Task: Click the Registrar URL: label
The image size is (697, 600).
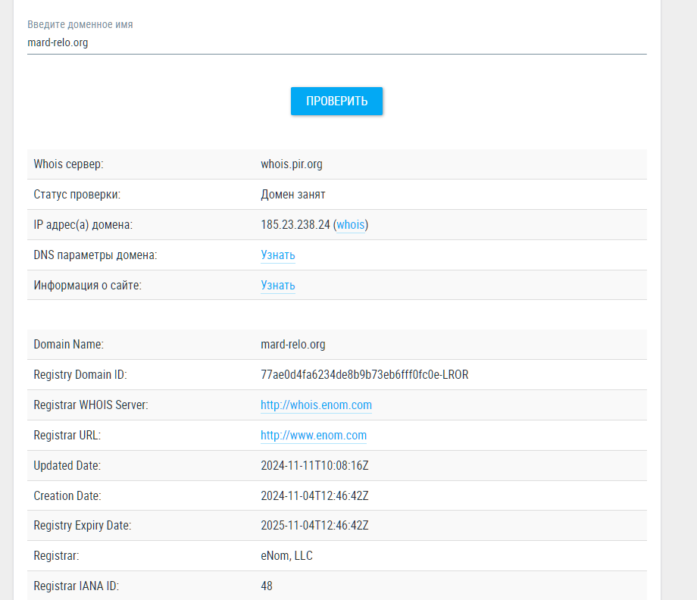Action: (x=67, y=435)
